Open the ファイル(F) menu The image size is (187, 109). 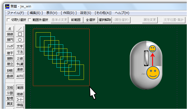pyautogui.click(x=15, y=13)
